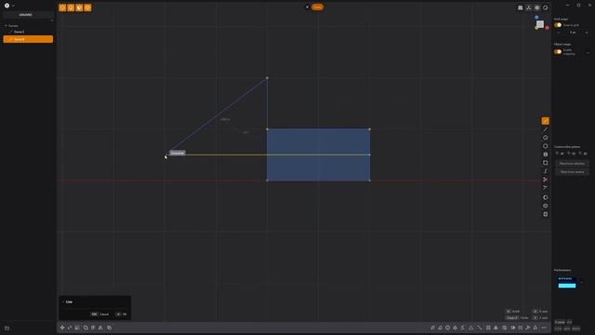
Task: Toggle viewport overlays icon
Action: click(537, 7)
